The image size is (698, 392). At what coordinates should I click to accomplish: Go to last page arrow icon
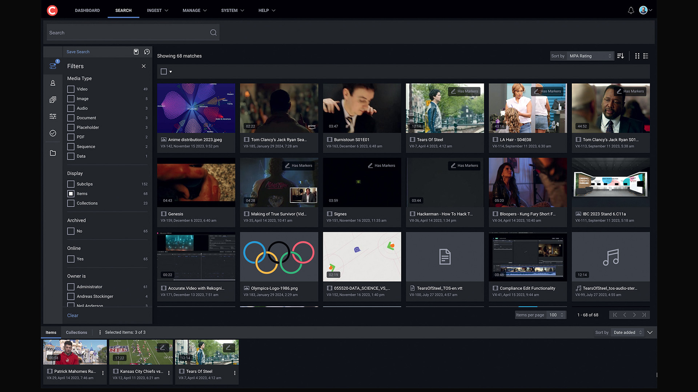644,315
